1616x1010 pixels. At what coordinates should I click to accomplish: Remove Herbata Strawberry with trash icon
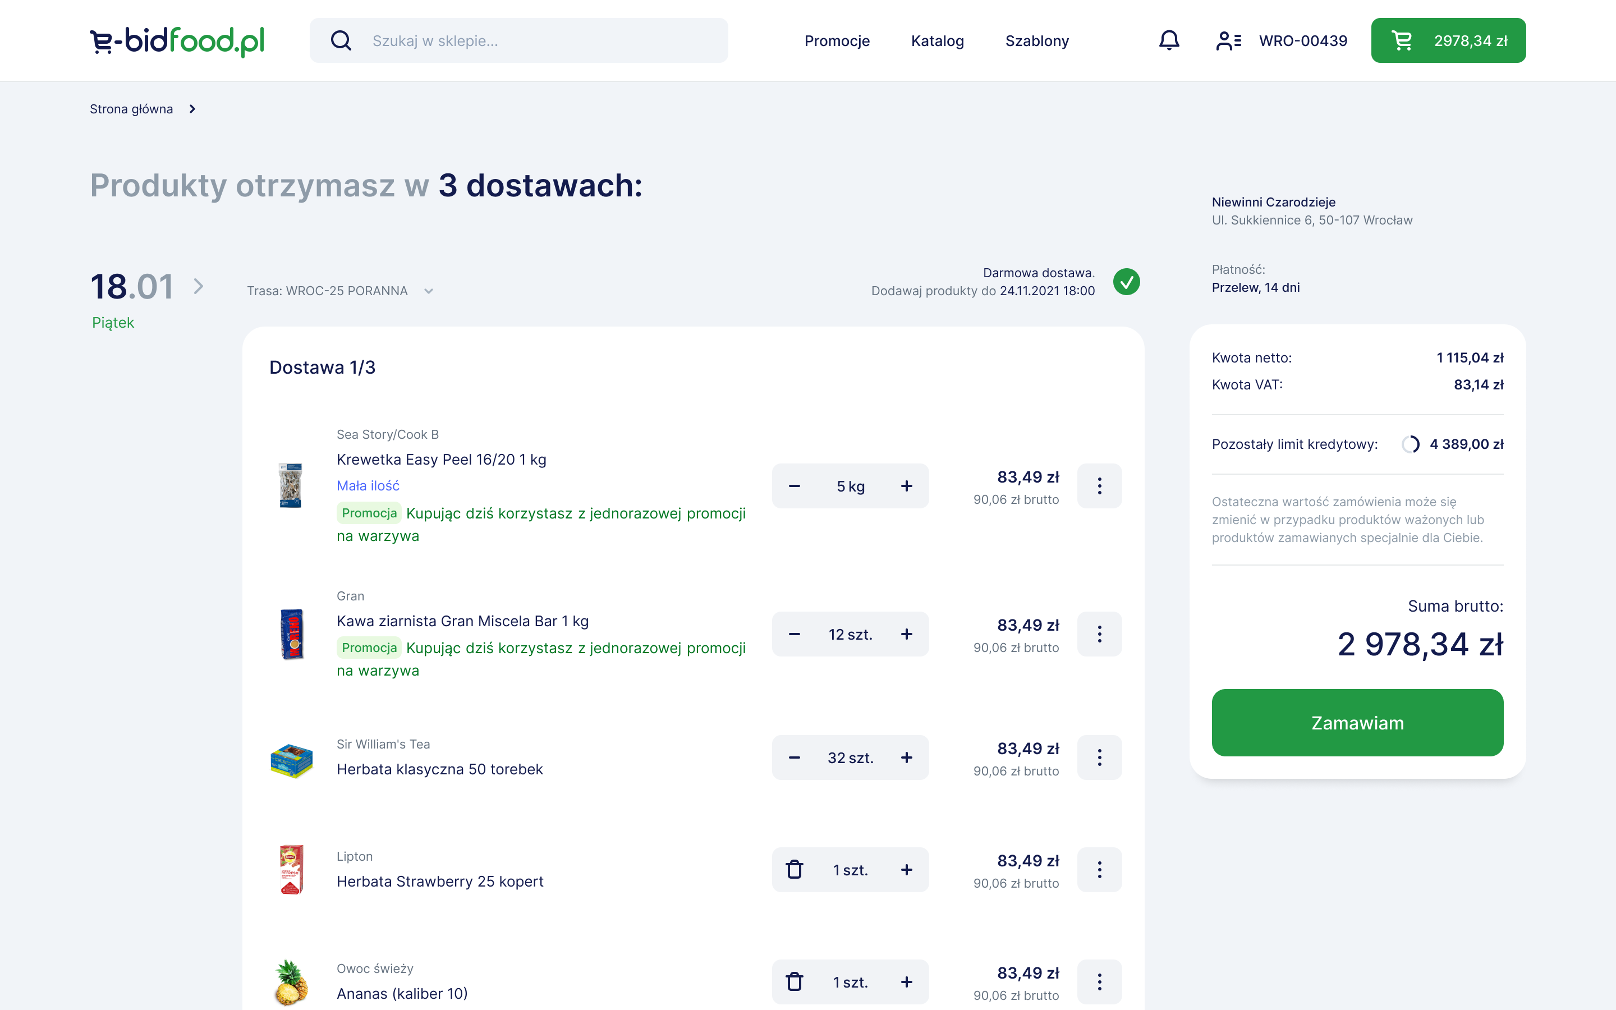(794, 870)
